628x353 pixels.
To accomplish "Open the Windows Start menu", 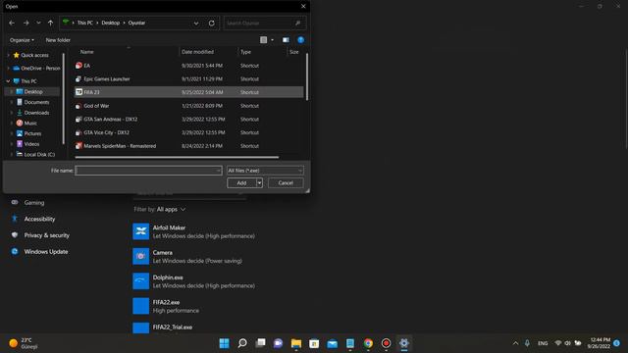I will [x=225, y=343].
